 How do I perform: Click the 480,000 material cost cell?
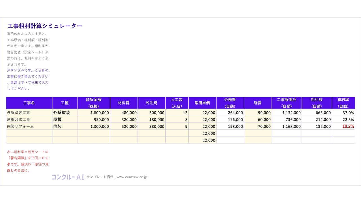[x=124, y=112]
